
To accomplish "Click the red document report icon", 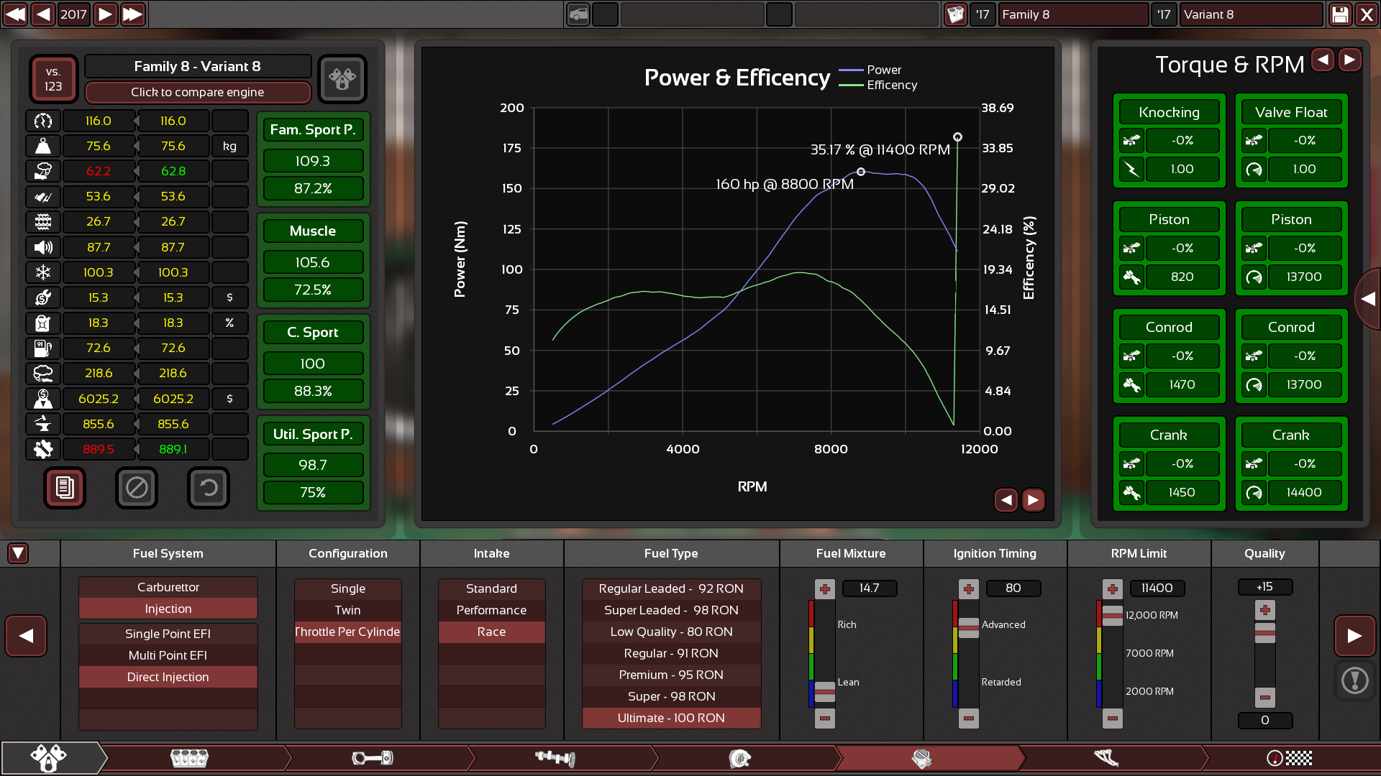I will 65,488.
